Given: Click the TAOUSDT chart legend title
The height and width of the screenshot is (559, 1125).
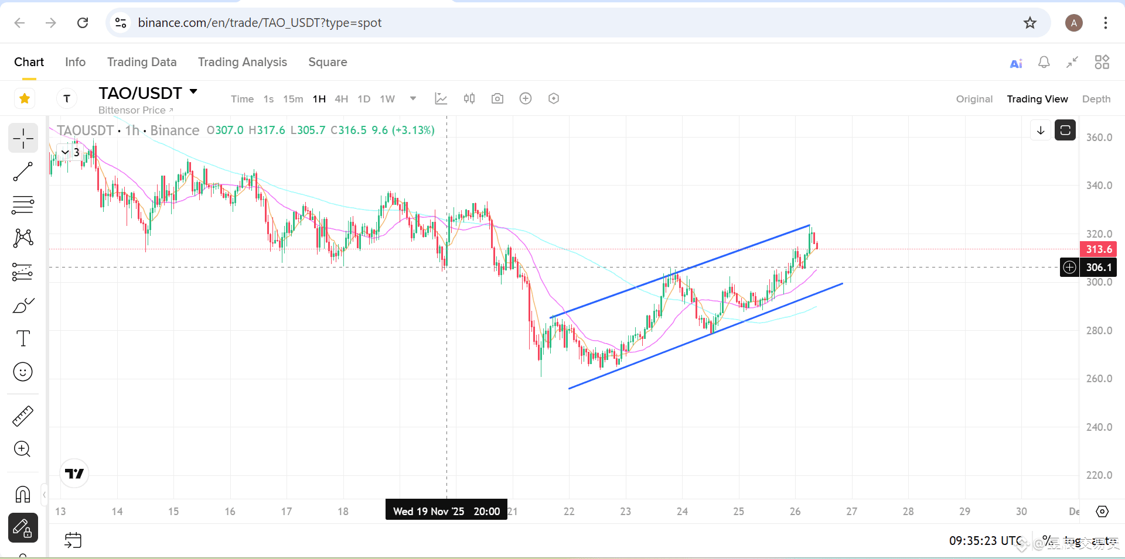Looking at the screenshot, I should click(x=128, y=131).
